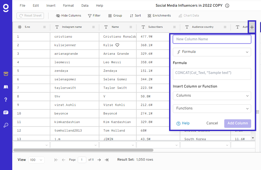Open the Formula type dropdown
This screenshot has width=261, height=170.
click(212, 52)
